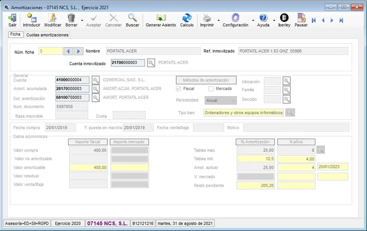Viewport: 367px width, 231px height.
Task: Switch to Cuotas amortizaciones tab
Action: click(47, 35)
